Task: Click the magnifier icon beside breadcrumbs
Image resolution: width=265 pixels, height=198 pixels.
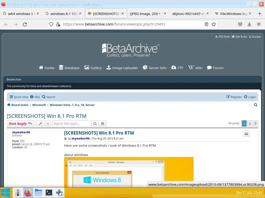Action: (x=255, y=105)
